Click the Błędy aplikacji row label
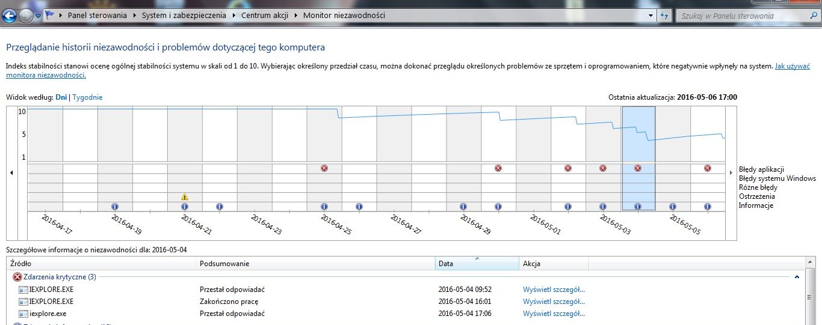 pos(761,169)
